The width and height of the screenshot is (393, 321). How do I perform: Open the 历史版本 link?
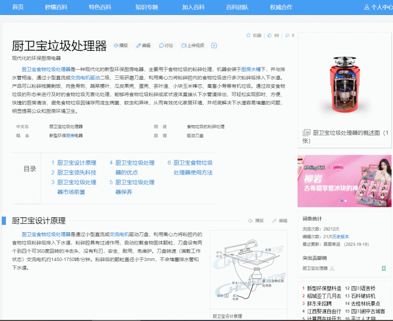341,236
